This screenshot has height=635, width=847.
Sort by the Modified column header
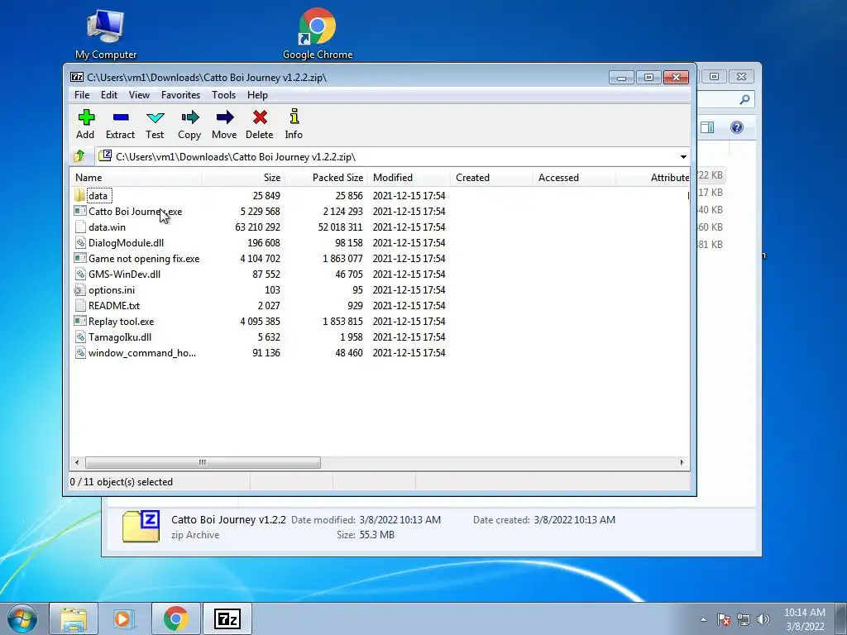[x=409, y=178]
